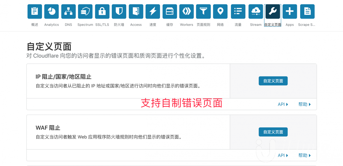
Task: Select the SSL/TLS padlock icon
Action: coord(102,12)
